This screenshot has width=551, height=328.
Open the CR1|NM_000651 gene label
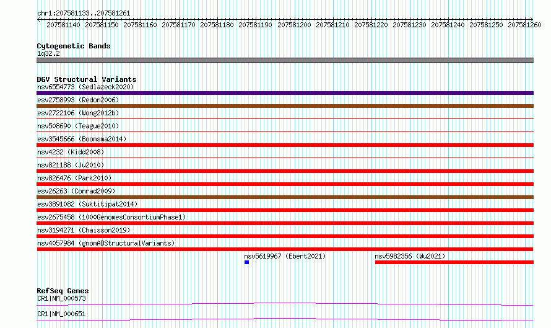coord(61,314)
